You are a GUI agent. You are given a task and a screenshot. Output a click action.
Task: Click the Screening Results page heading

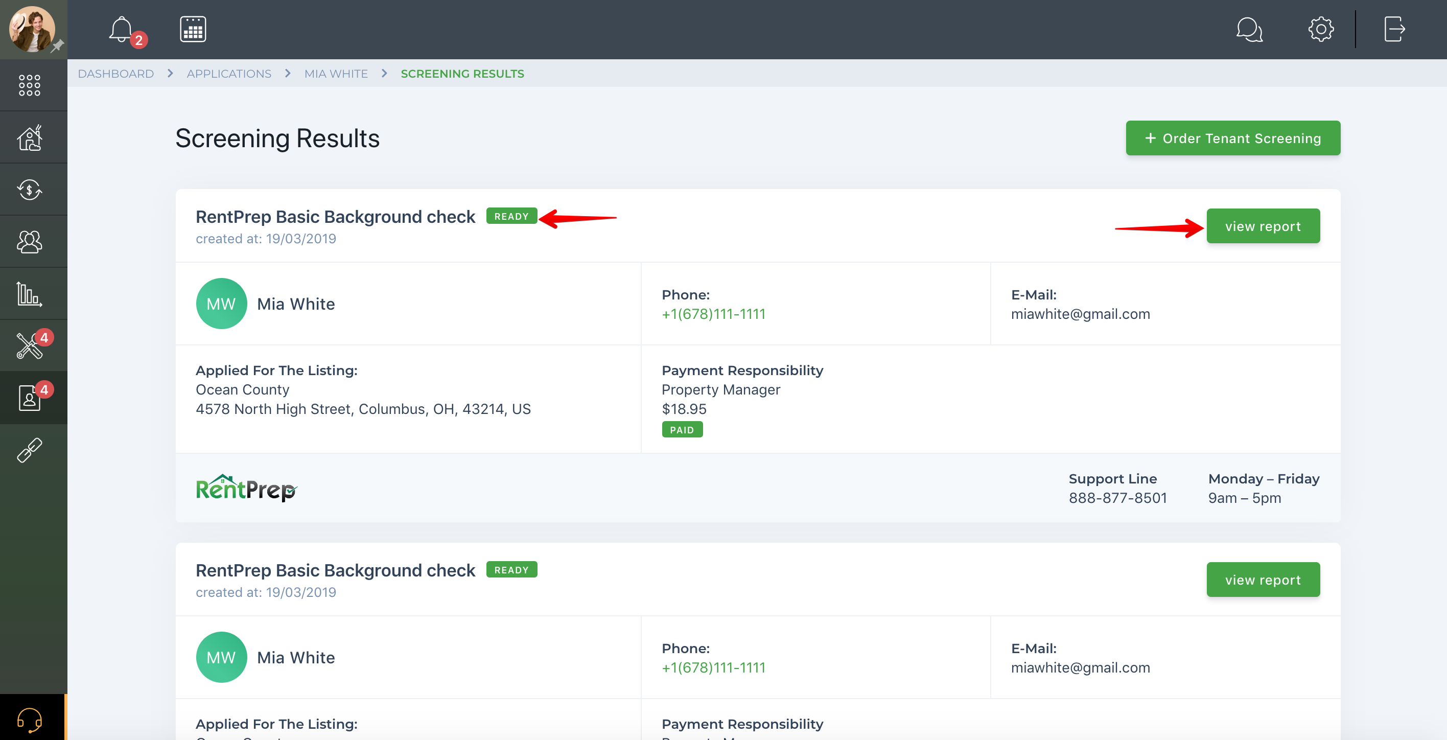[277, 138]
